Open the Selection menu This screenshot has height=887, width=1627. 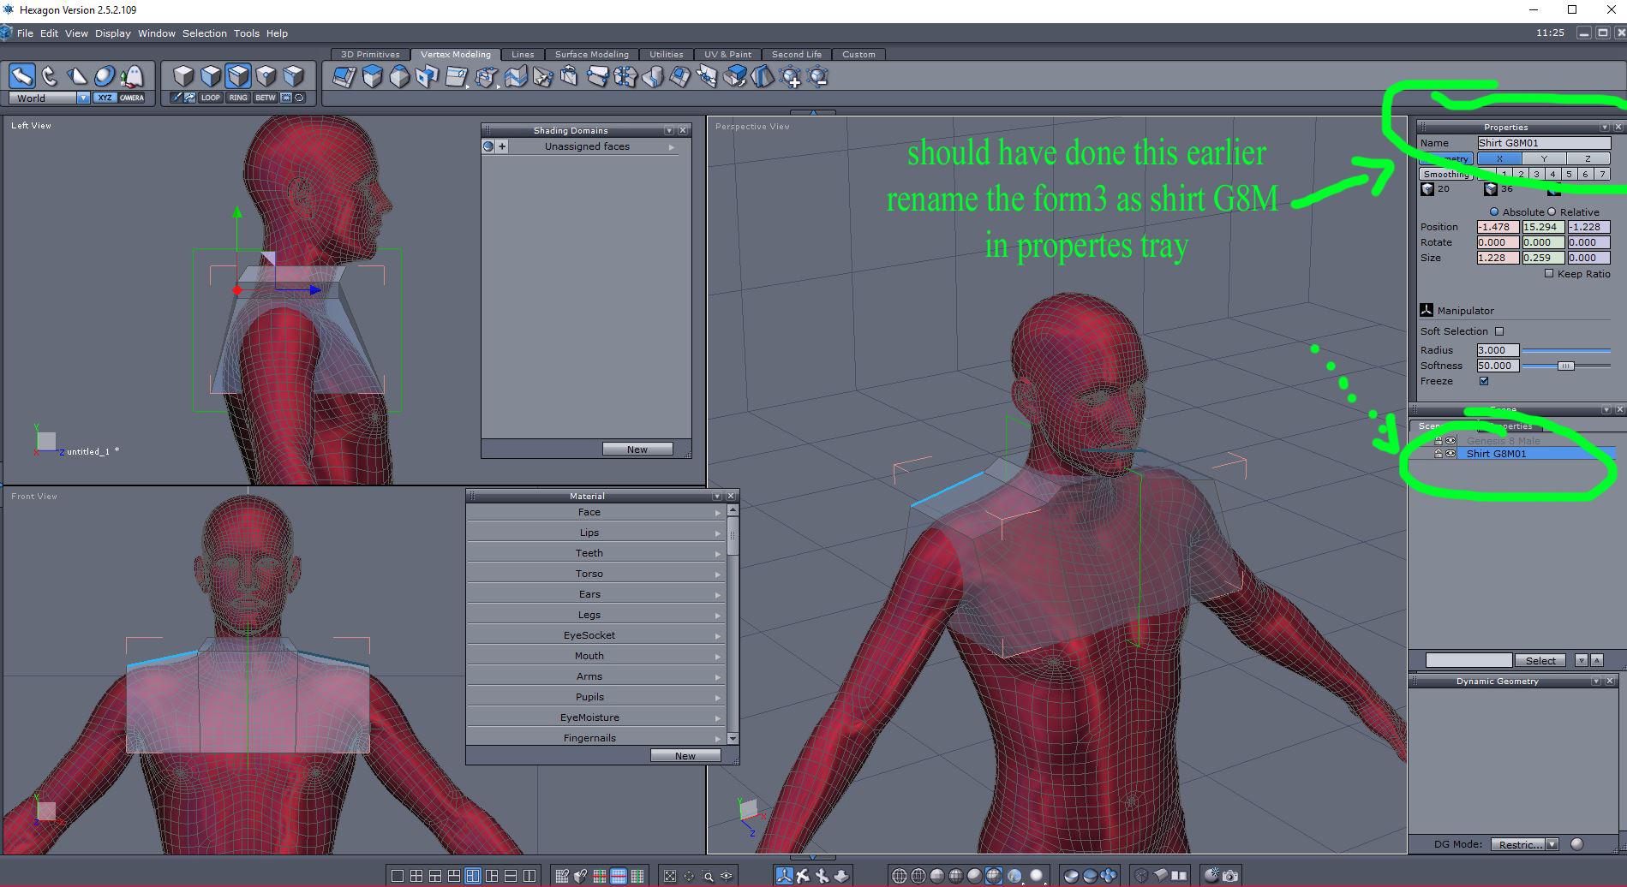pyautogui.click(x=204, y=33)
